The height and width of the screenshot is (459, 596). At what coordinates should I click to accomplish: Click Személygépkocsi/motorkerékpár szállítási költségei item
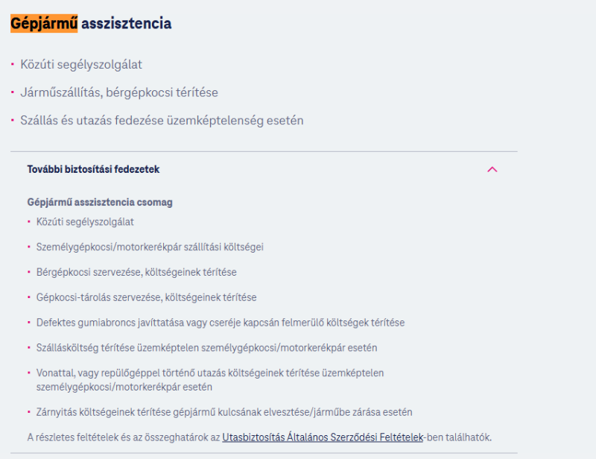[150, 247]
